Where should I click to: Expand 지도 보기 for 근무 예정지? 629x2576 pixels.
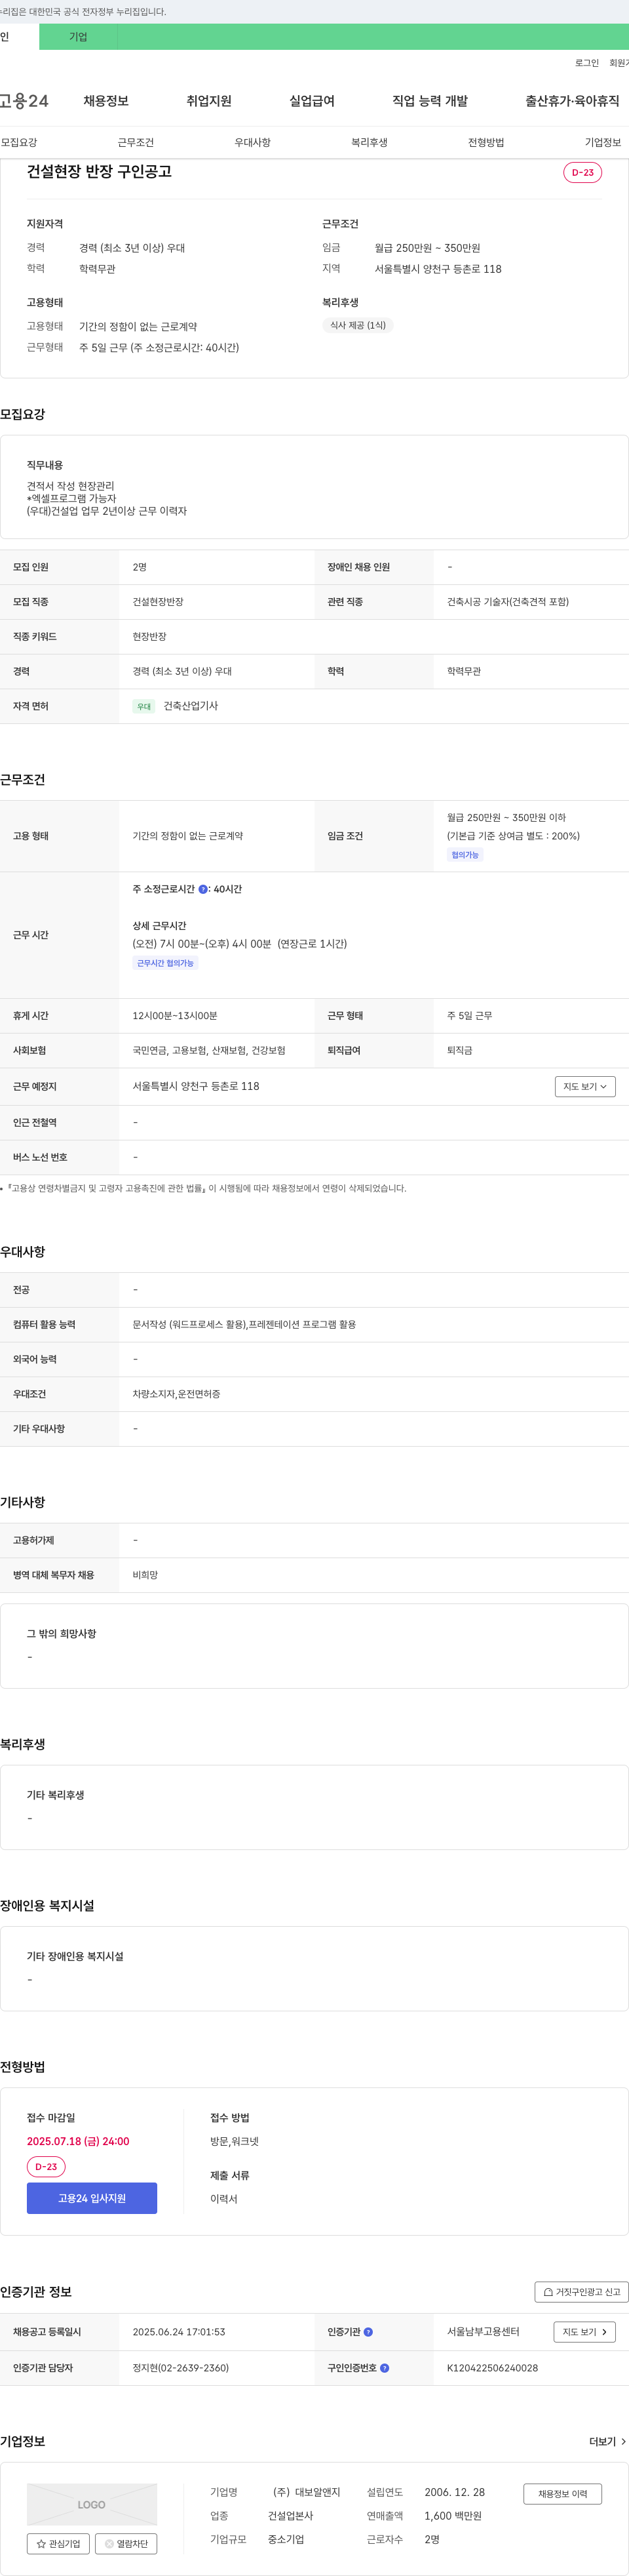pyautogui.click(x=585, y=1086)
